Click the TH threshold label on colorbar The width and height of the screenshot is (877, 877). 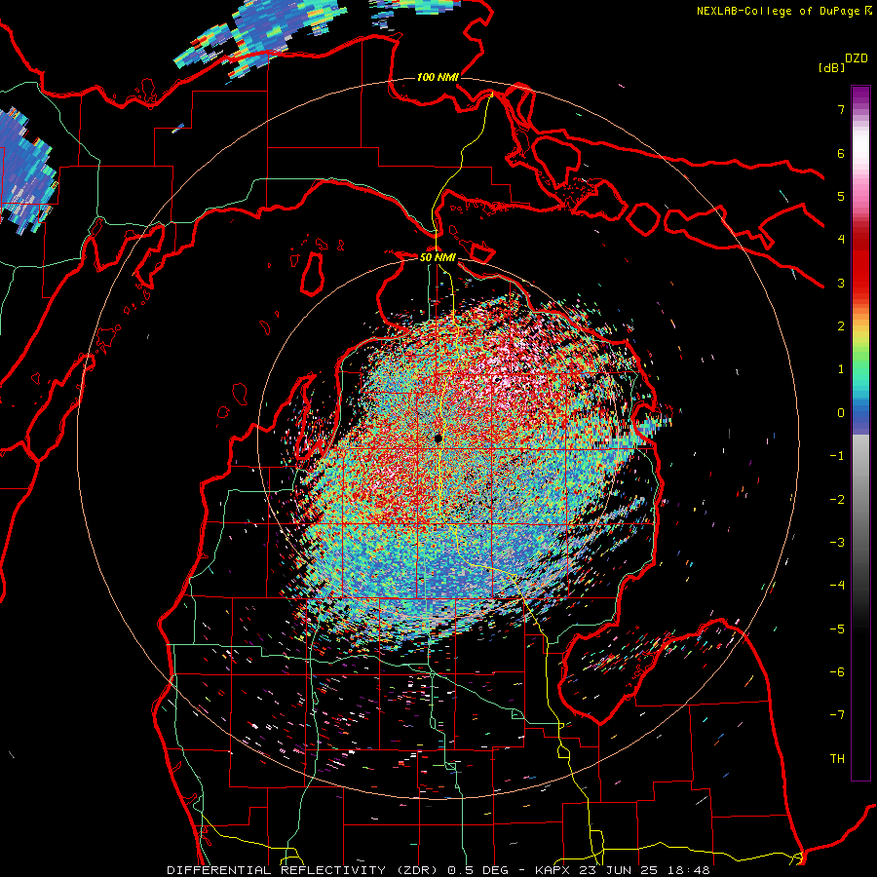point(837,759)
